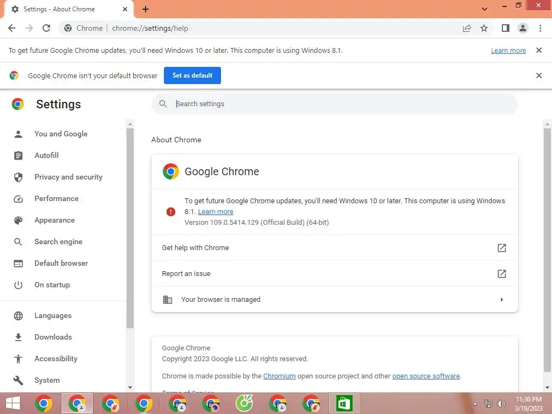Click the building icon beside Your browser is managed
This screenshot has width=552, height=414.
pos(168,300)
